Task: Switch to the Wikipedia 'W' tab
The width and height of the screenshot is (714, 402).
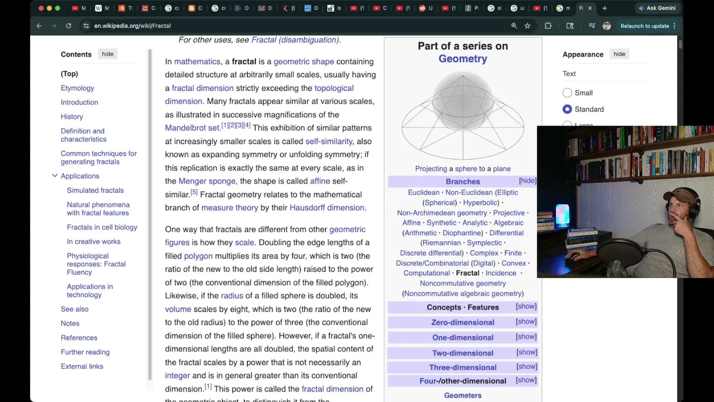Action: [102, 8]
